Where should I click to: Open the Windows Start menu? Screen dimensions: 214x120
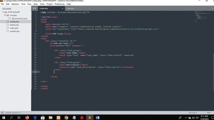4,118
